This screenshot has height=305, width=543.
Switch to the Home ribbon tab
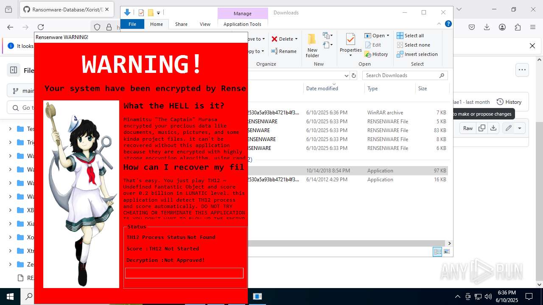tap(157, 24)
